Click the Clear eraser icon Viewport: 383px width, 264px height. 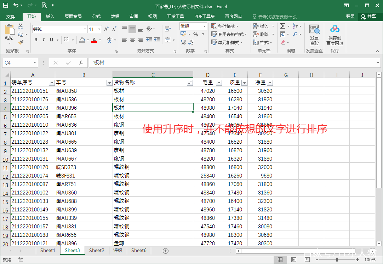coord(283,42)
